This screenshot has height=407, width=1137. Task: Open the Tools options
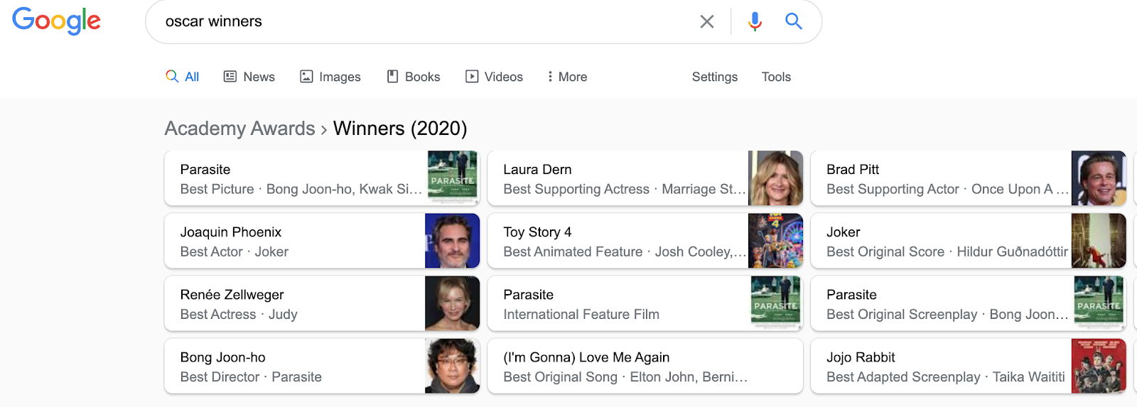click(x=776, y=77)
